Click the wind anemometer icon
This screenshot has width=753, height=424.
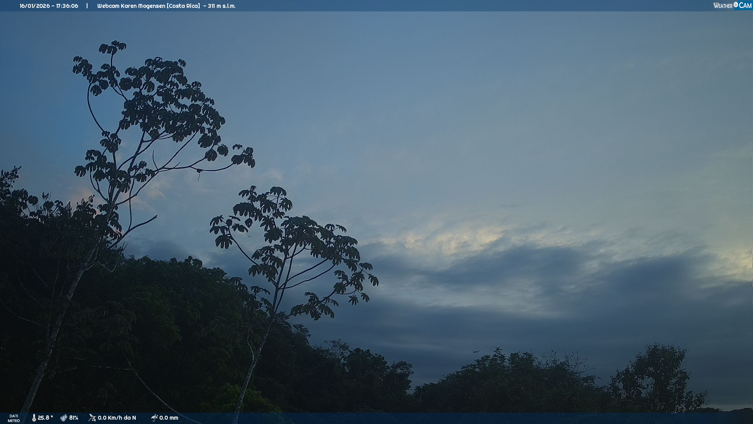point(92,418)
